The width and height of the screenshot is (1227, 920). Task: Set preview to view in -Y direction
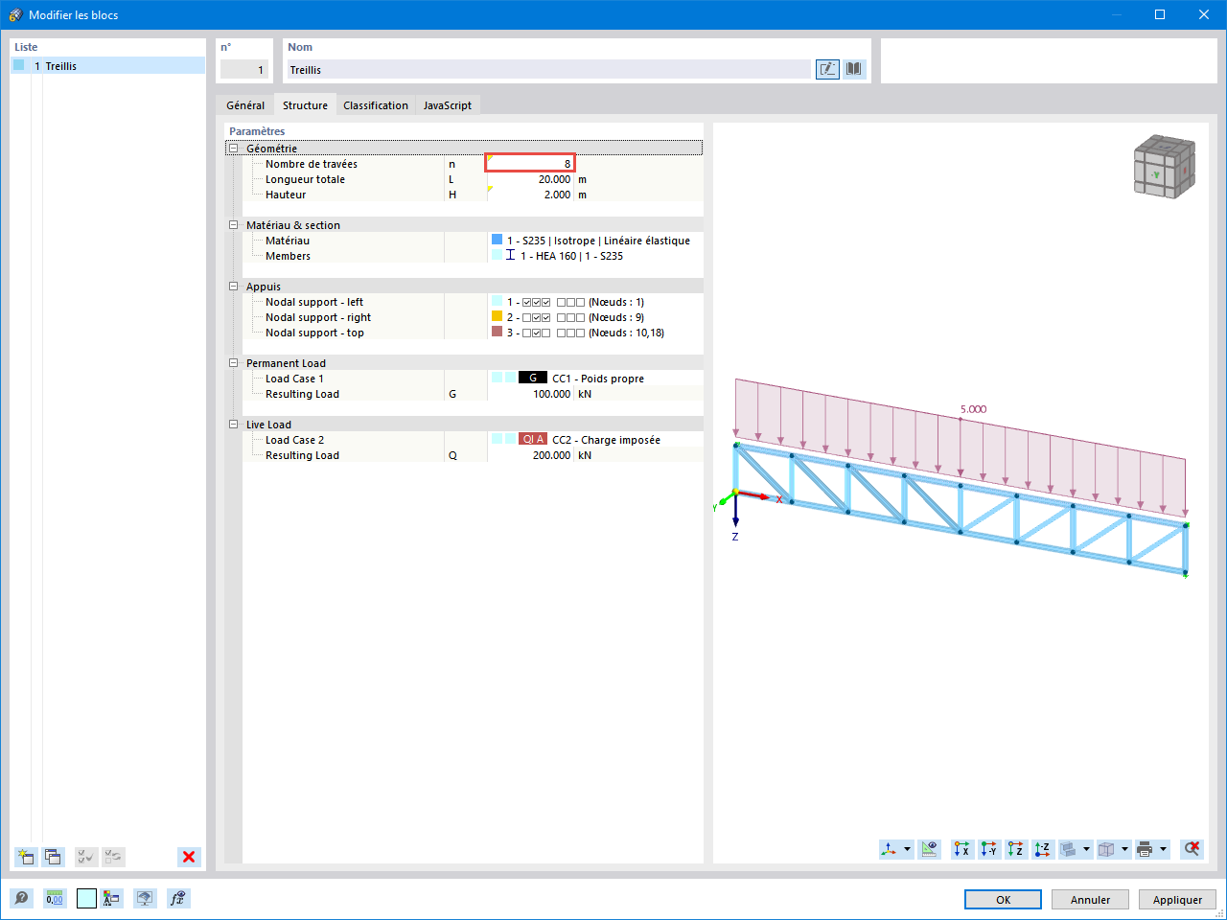pyautogui.click(x=989, y=849)
